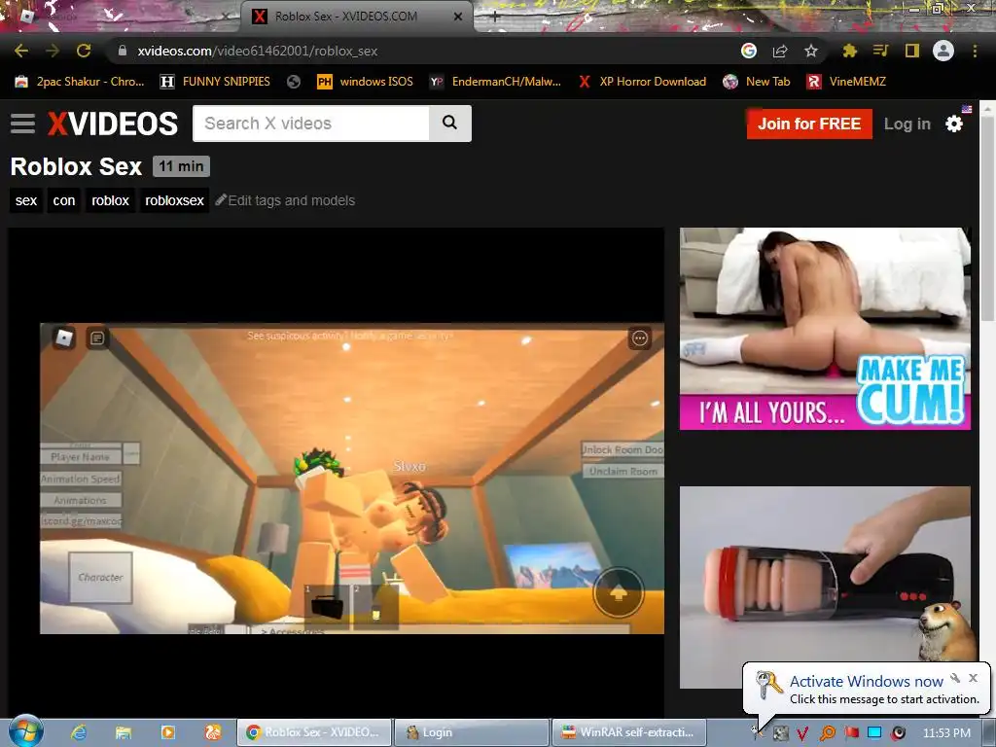Reload the current page
The height and width of the screenshot is (747, 996).
point(84,51)
